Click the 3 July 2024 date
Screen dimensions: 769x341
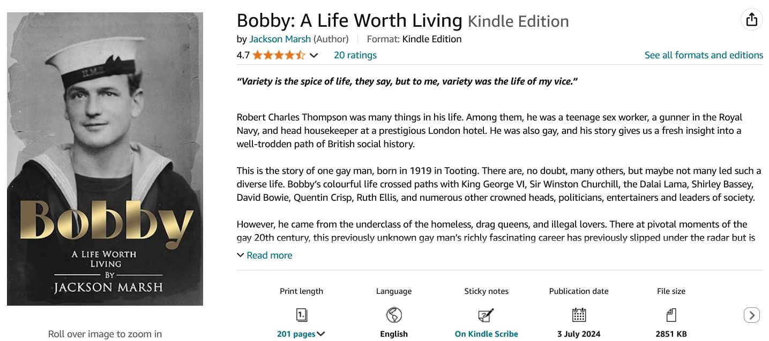(579, 334)
